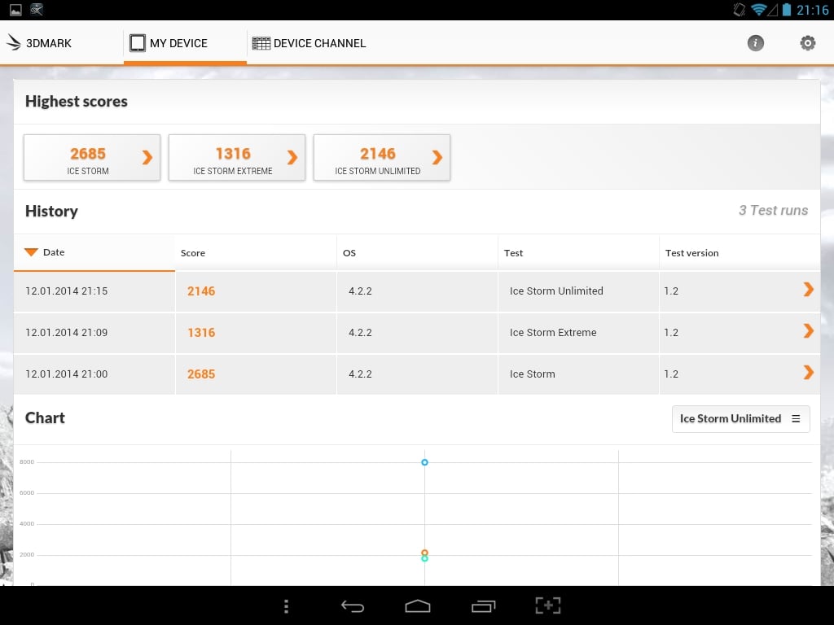The image size is (834, 625).
Task: Open the three-dot menu in navigation bar
Action: tap(286, 605)
